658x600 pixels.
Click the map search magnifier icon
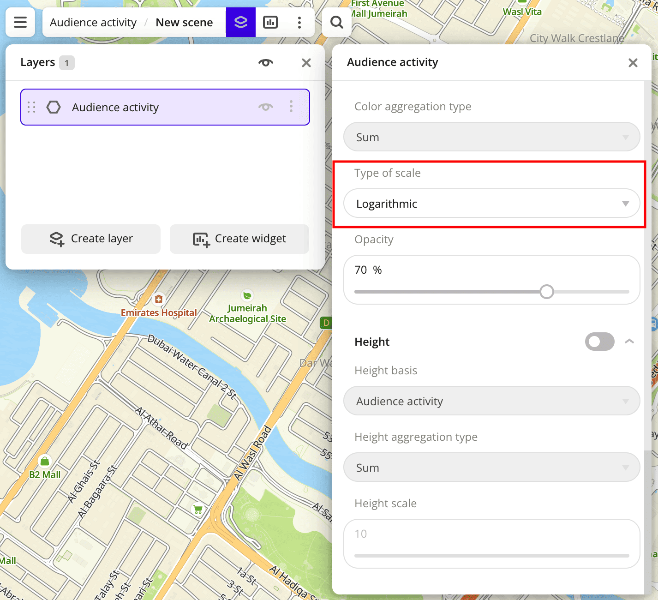(337, 22)
